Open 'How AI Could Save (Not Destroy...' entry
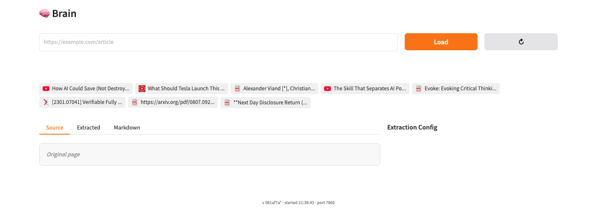 click(x=90, y=89)
